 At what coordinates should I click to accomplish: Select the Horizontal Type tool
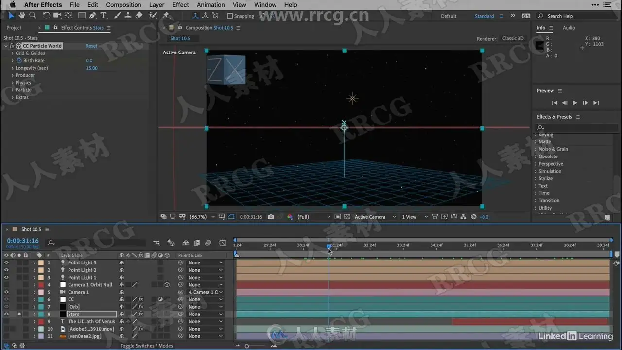pos(104,16)
